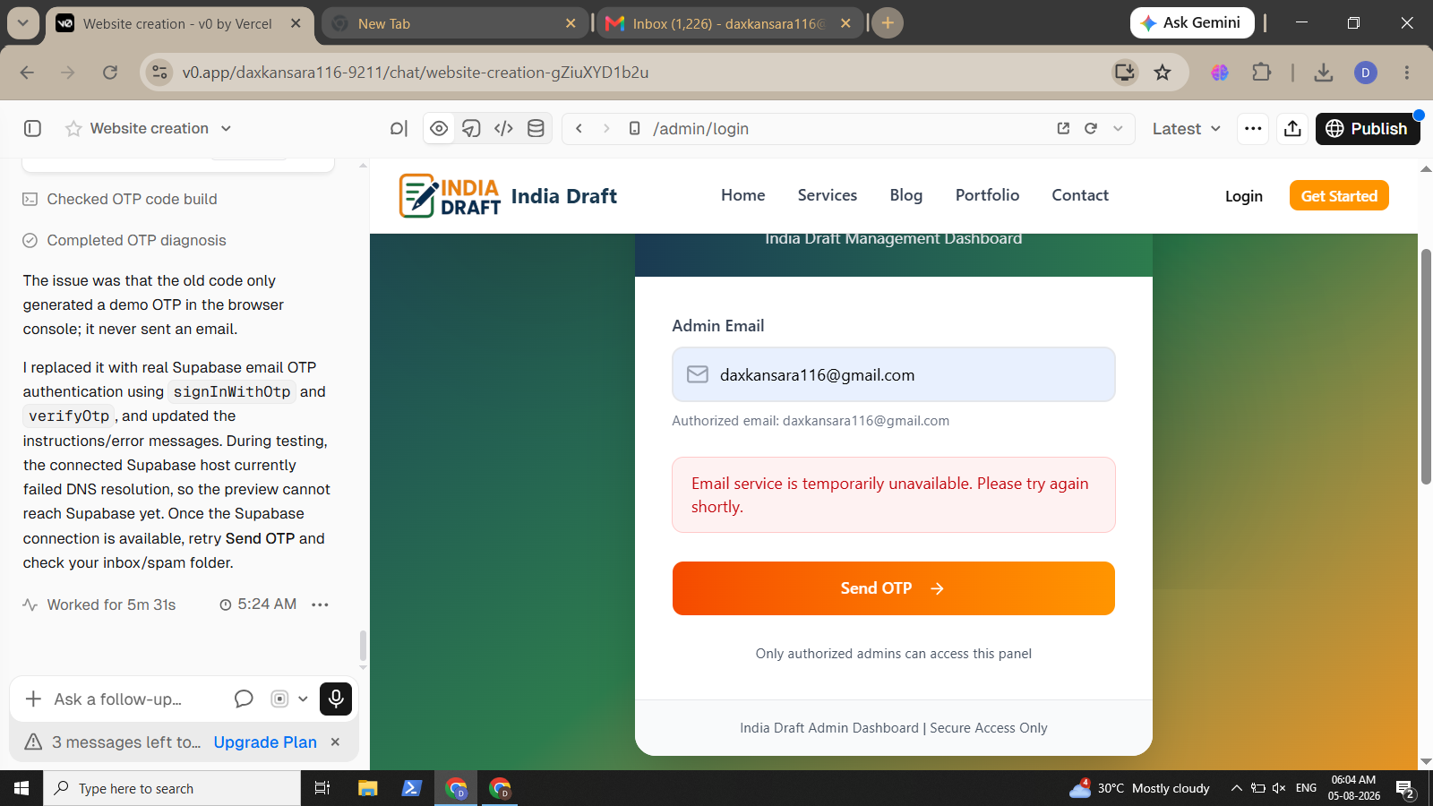Click the Get Started button
1433x806 pixels.
[x=1339, y=196]
